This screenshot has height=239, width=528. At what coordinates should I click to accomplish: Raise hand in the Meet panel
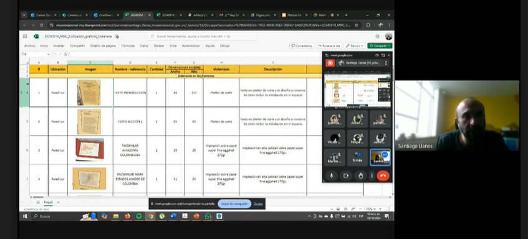tap(360, 176)
